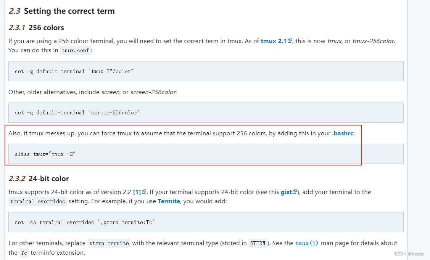Viewport: 430px width, 260px height.
Task: Click the "Setting the correct term" heading
Action: [69, 11]
